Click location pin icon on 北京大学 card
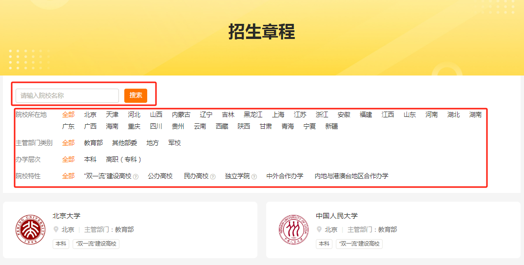Viewport: 524px width, 265px height. 56,229
